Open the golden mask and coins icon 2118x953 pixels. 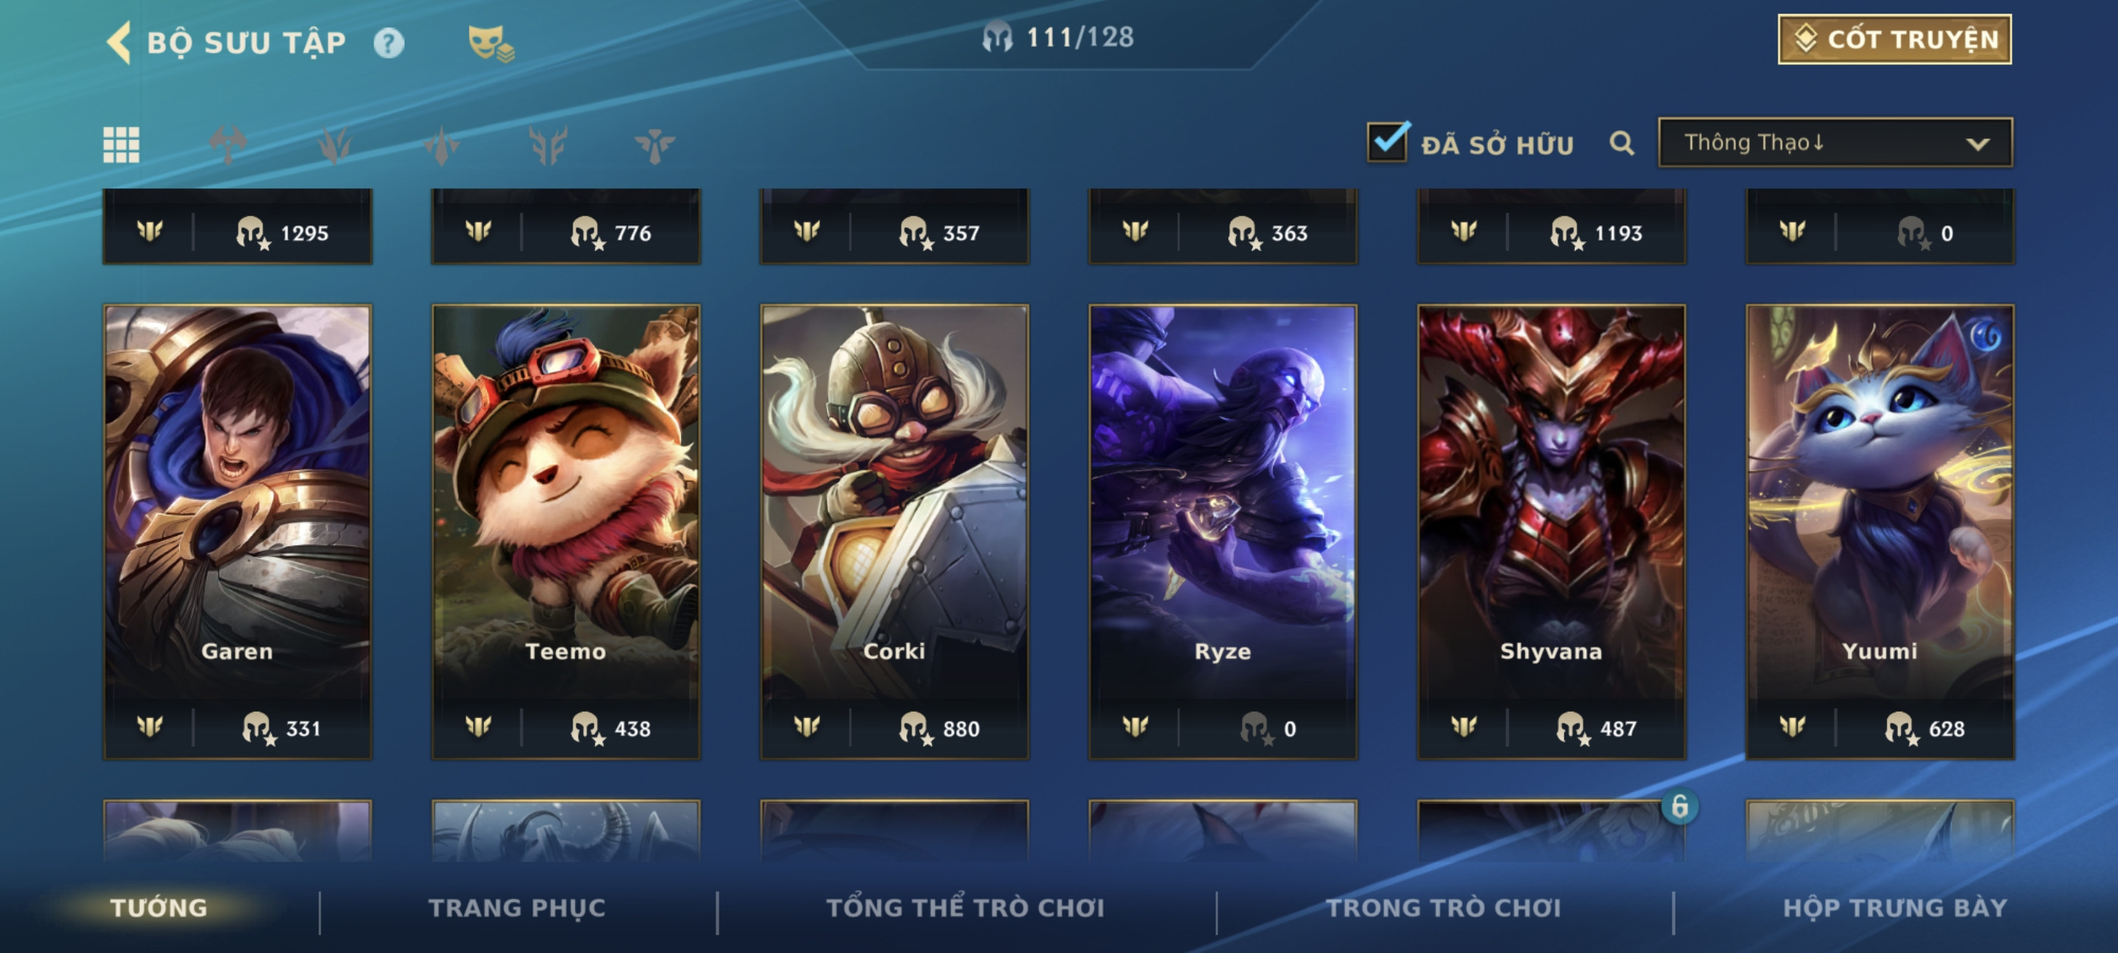click(x=491, y=43)
